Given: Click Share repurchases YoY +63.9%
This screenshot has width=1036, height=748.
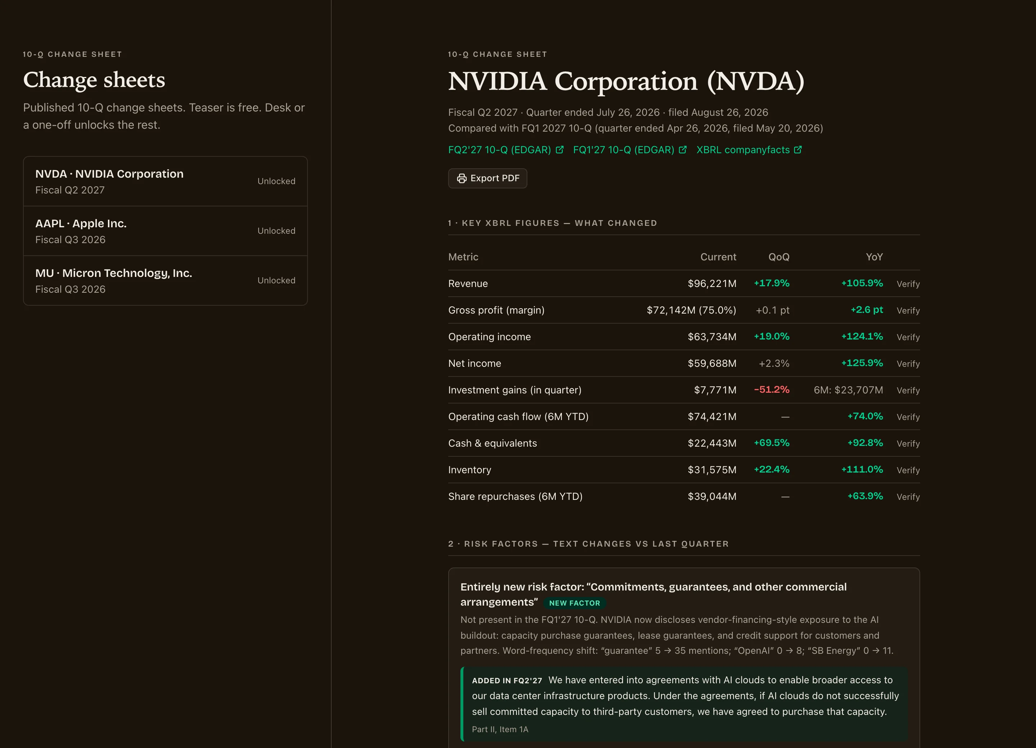Looking at the screenshot, I should [x=865, y=496].
